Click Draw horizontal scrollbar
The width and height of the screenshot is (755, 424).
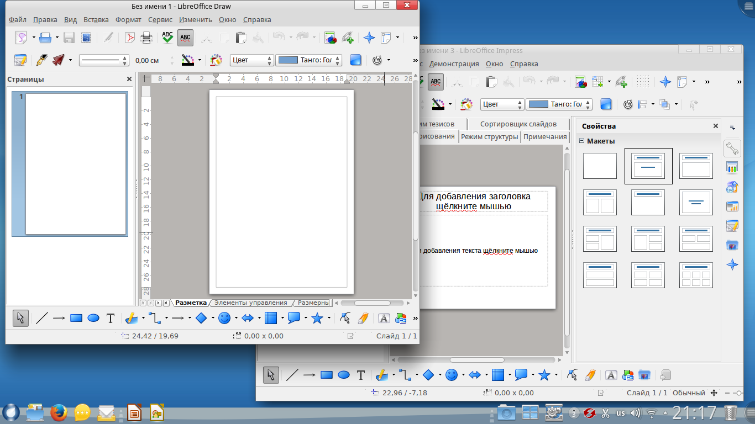coord(373,303)
